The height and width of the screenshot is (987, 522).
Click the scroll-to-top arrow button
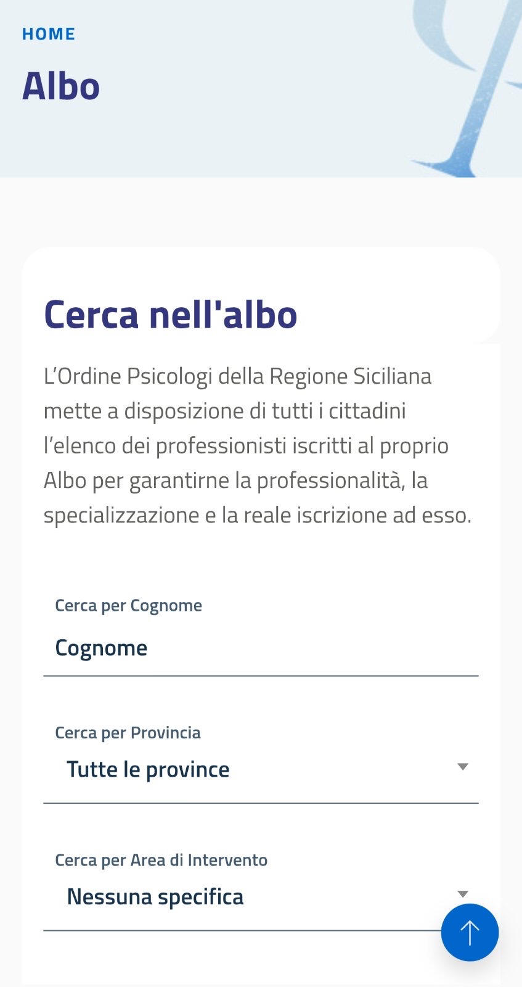pyautogui.click(x=470, y=932)
